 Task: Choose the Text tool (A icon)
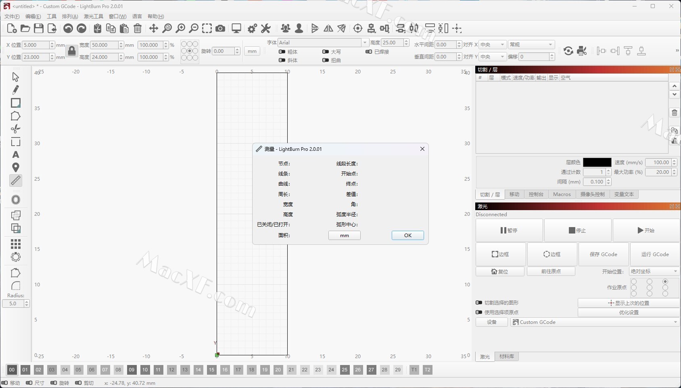16,155
